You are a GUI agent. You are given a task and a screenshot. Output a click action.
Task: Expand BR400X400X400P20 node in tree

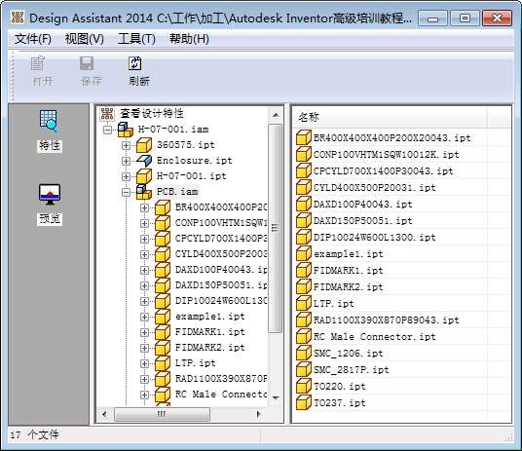(144, 207)
